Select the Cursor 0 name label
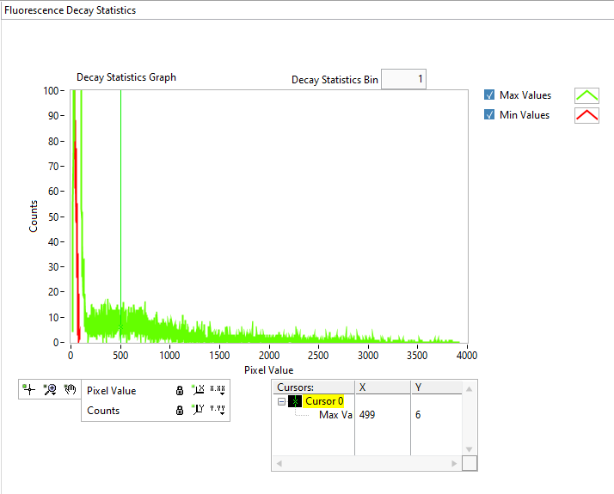Image resolution: width=614 pixels, height=494 pixels. 324,401
